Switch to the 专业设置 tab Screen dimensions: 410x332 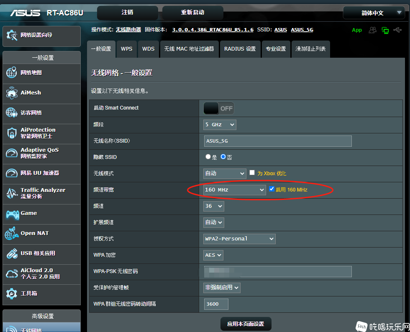[x=276, y=49]
